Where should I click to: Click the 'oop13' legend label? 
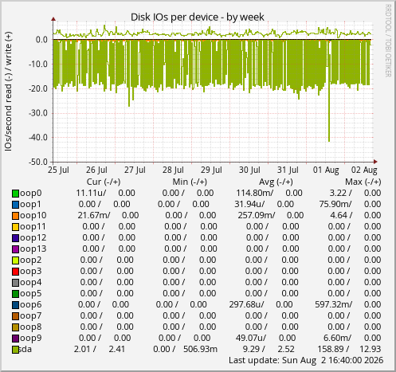click(x=33, y=249)
